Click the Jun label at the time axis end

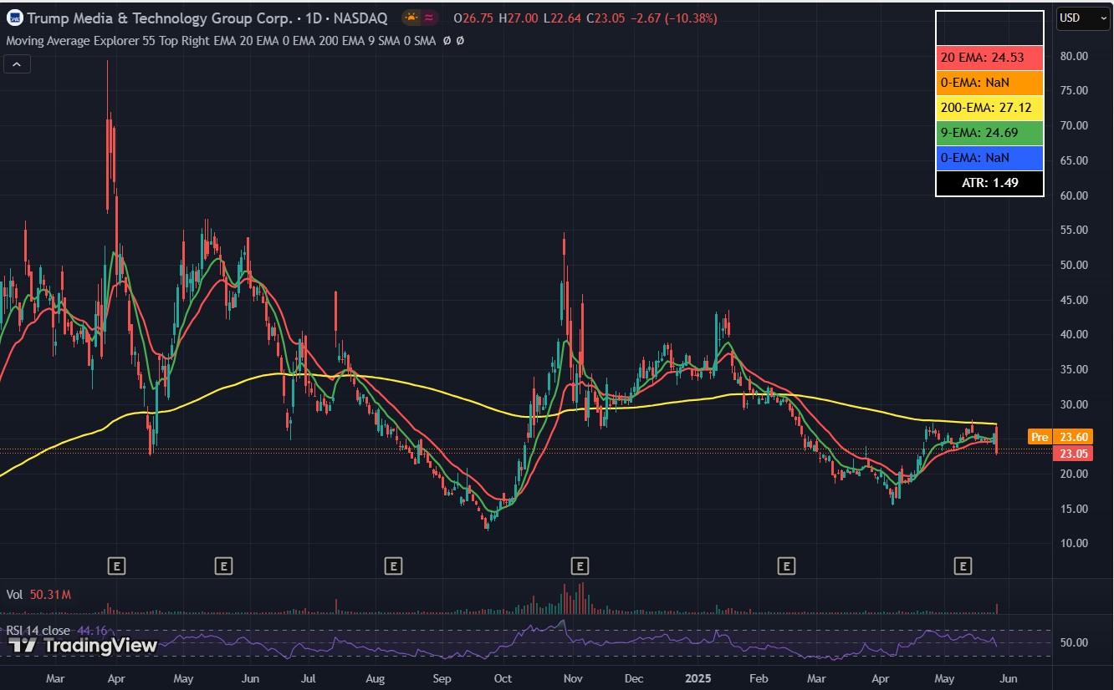[1009, 679]
